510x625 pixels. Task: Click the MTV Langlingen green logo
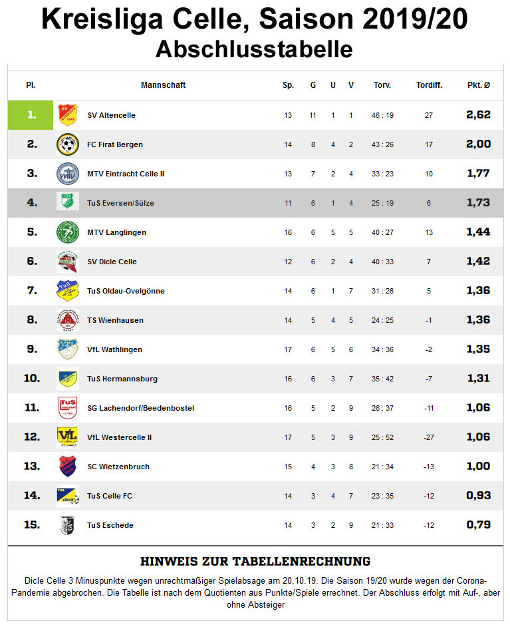(x=68, y=232)
